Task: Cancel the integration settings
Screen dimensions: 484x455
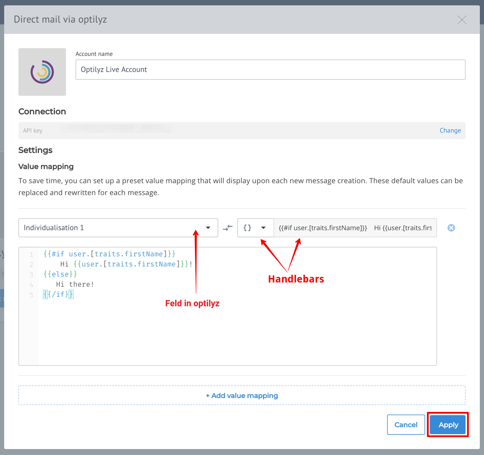Action: click(406, 425)
